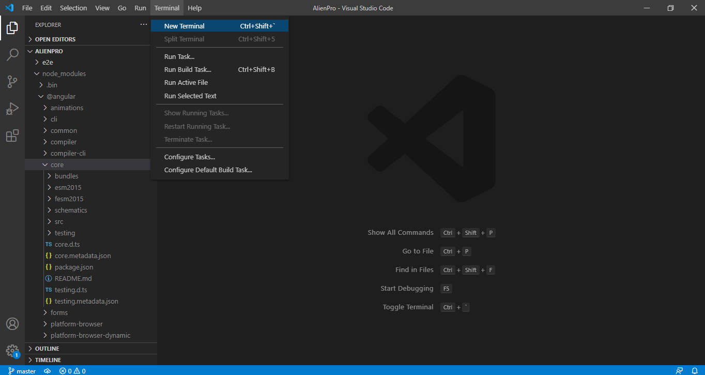The width and height of the screenshot is (705, 375).
Task: Select Run Selected Text menu entry
Action: [220, 96]
